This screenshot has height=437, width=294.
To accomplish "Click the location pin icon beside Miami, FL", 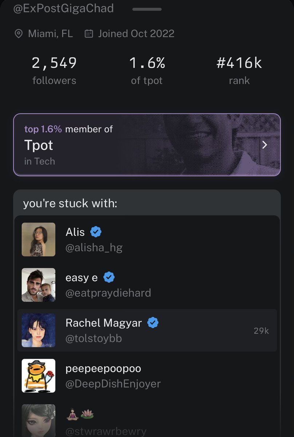I will pos(18,34).
